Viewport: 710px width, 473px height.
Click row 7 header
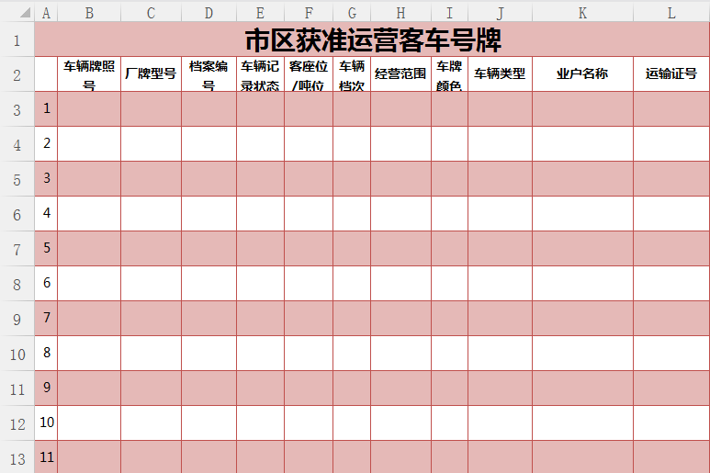click(17, 249)
